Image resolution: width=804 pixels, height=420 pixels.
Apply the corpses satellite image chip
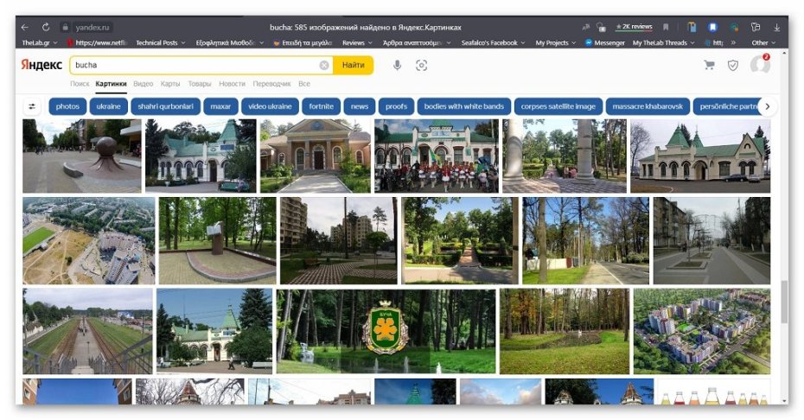[x=558, y=106]
